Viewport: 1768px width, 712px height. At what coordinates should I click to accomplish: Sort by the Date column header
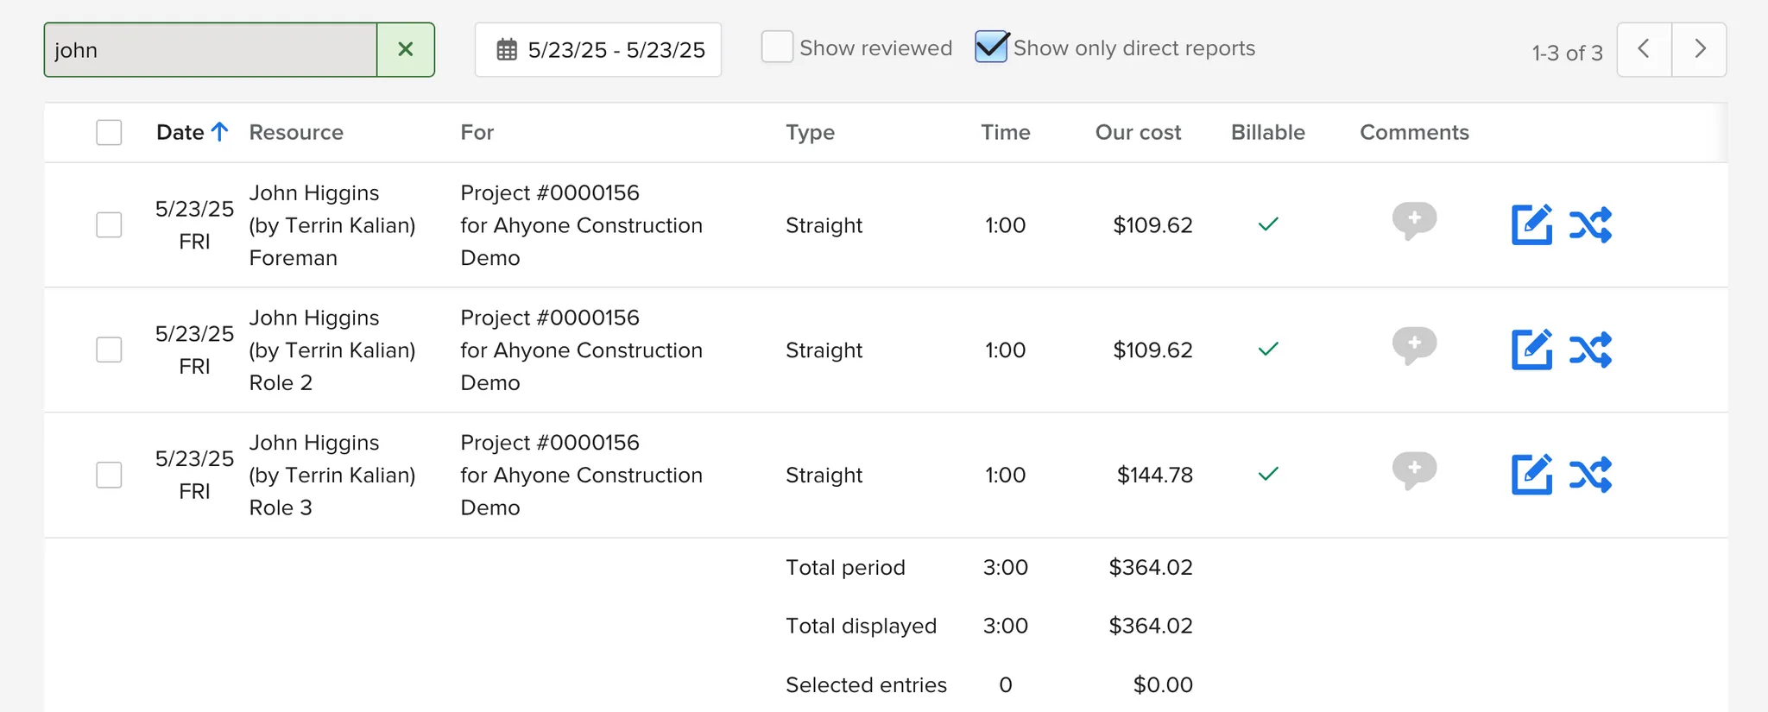pyautogui.click(x=181, y=133)
